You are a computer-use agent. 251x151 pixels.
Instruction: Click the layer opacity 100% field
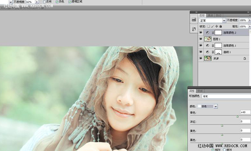[243, 20]
